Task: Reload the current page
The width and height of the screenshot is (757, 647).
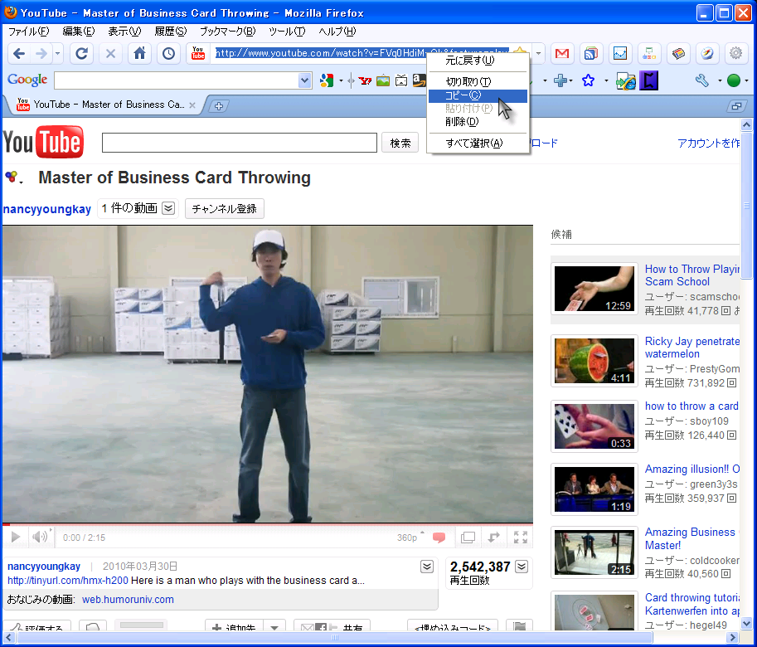Action: click(x=81, y=54)
